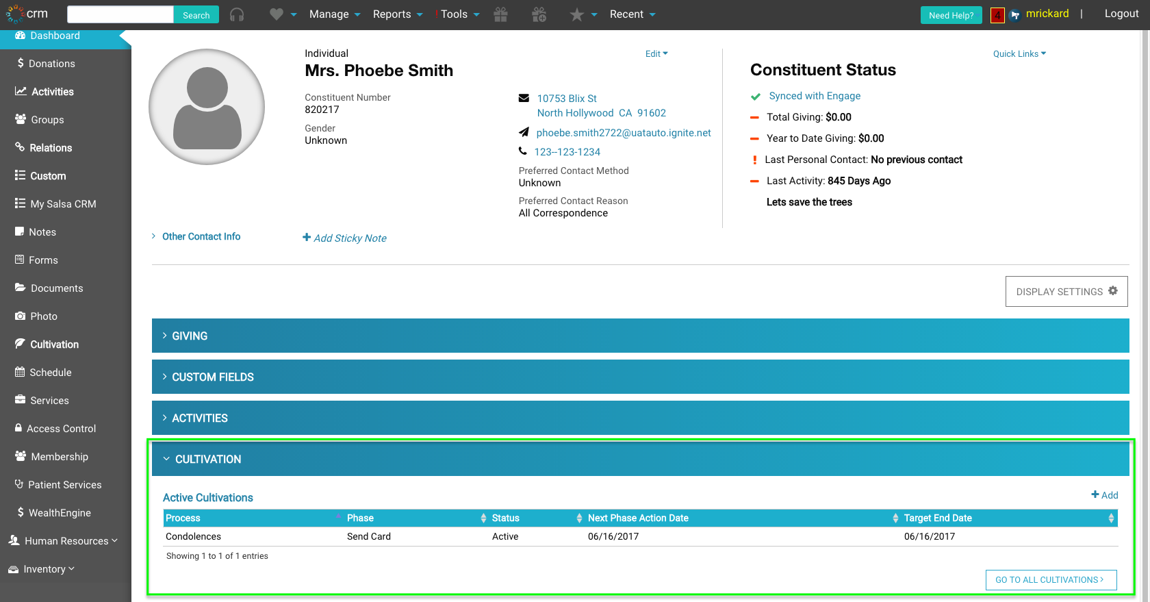The image size is (1150, 602).
Task: Open the Manage menu
Action: click(334, 14)
